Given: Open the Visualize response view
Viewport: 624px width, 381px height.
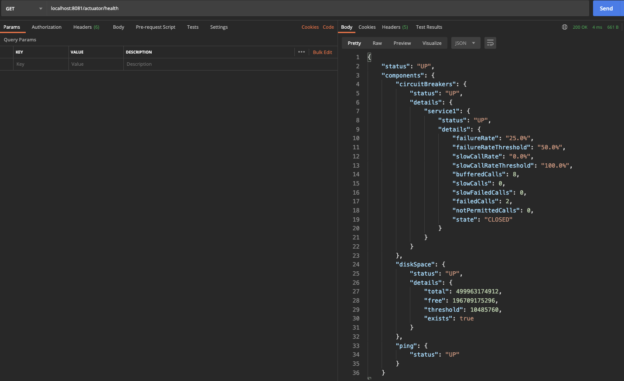Looking at the screenshot, I should coord(432,43).
